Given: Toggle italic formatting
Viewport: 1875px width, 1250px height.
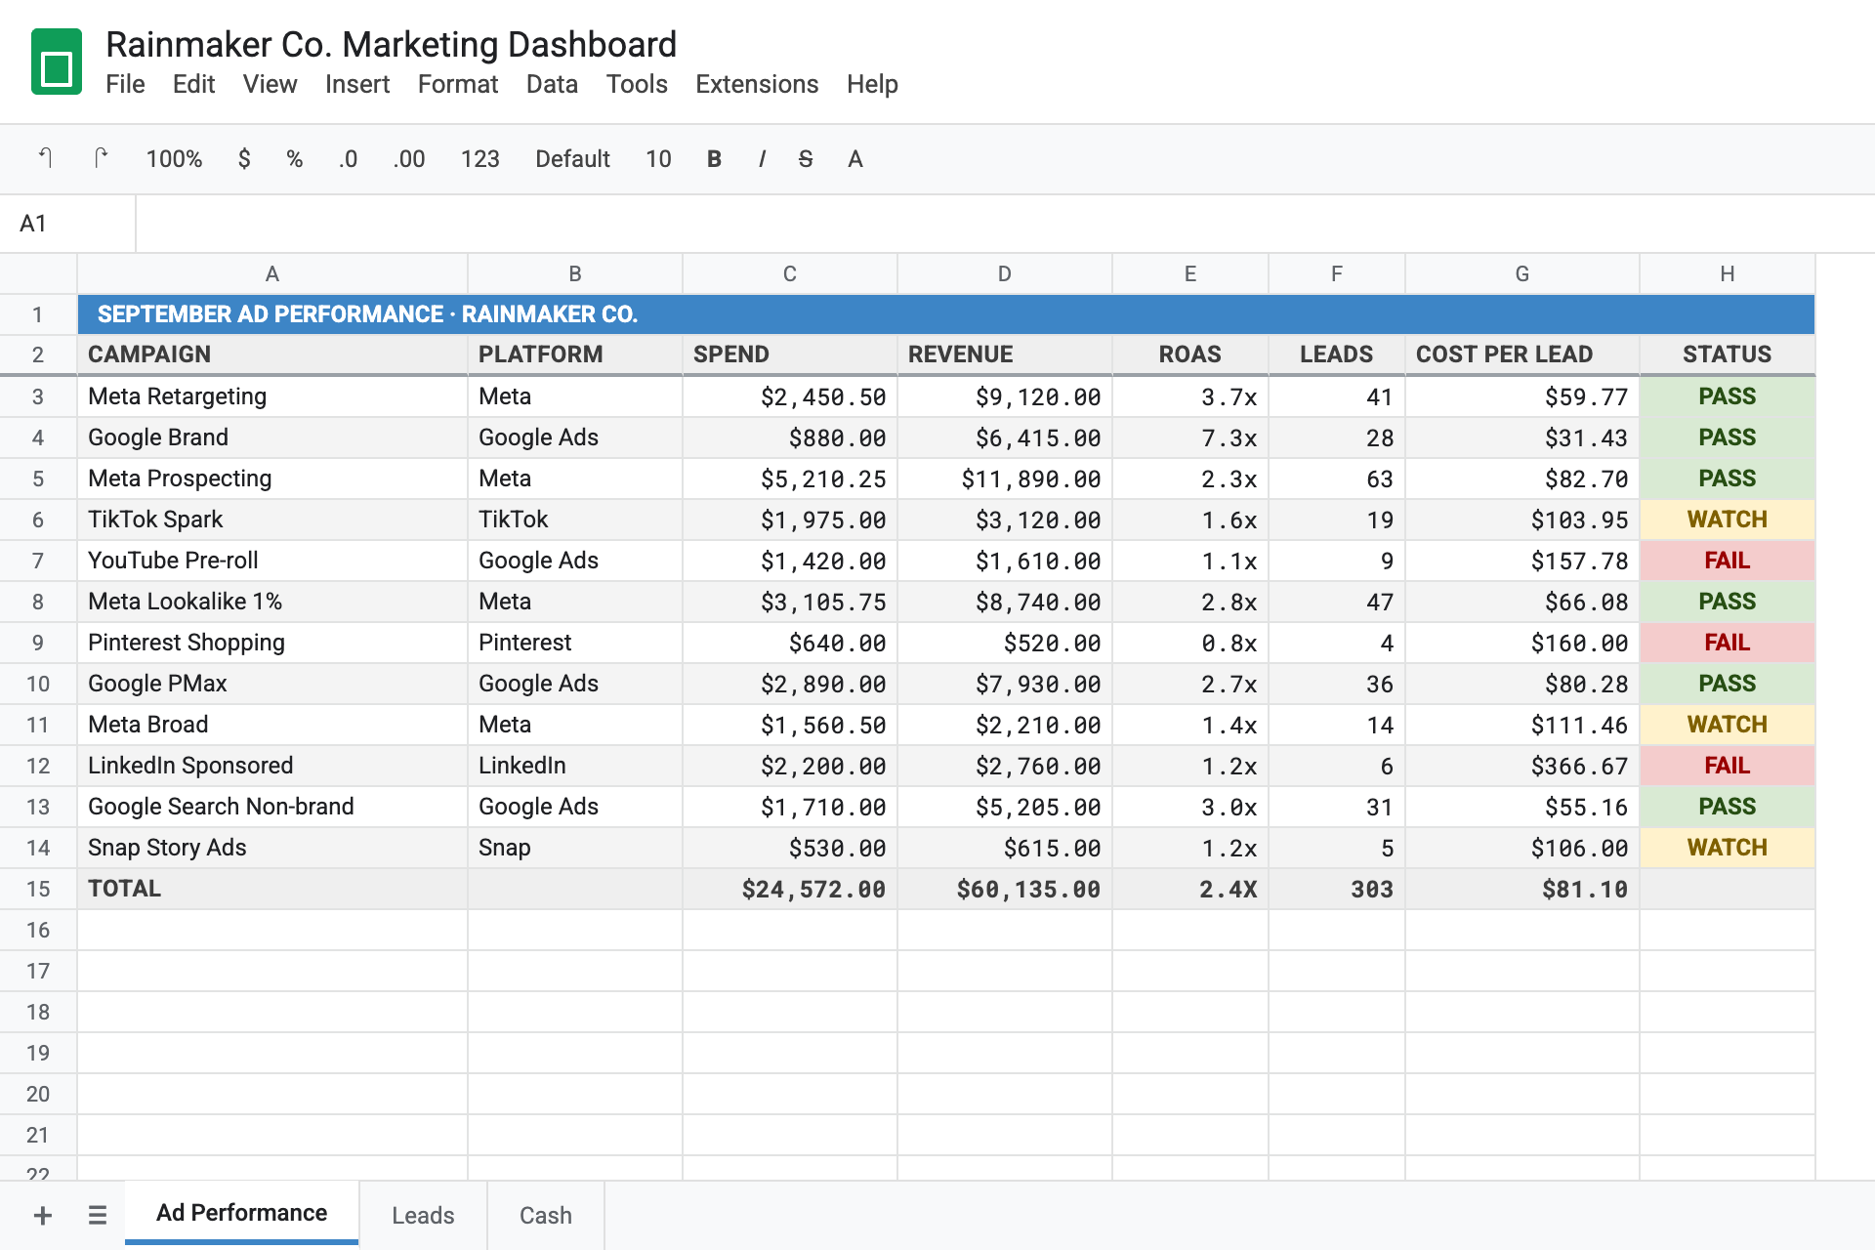Looking at the screenshot, I should (x=762, y=158).
